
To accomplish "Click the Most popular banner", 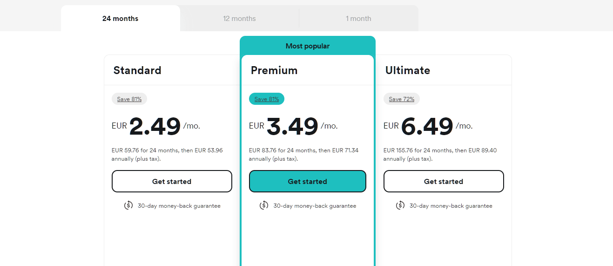I will tap(308, 46).
